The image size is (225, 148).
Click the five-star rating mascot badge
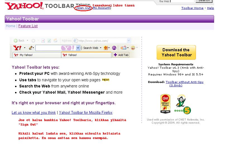pyautogui.click(x=183, y=104)
